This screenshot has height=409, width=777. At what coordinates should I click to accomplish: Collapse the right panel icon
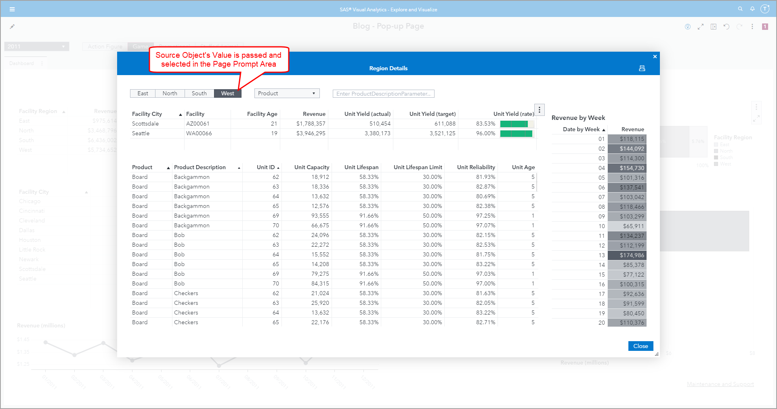click(x=714, y=27)
